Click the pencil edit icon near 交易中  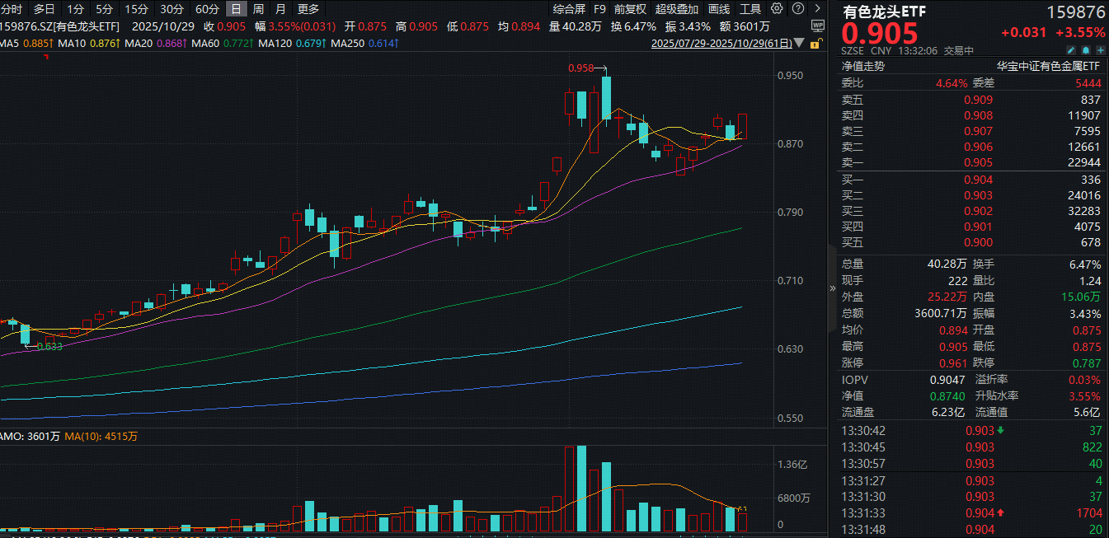(1070, 50)
